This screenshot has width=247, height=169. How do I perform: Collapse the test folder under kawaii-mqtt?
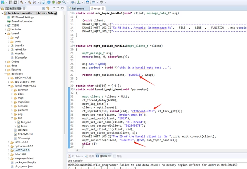[x=12, y=118]
